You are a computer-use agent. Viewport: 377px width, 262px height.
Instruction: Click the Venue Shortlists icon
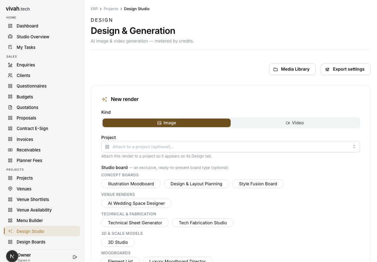pyautogui.click(x=10, y=199)
